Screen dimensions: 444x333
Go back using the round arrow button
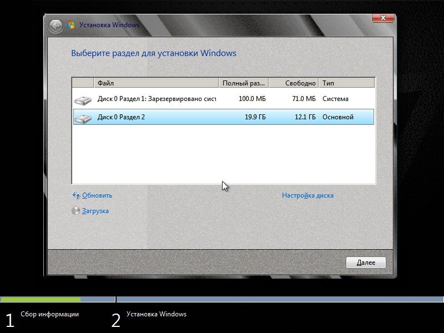point(56,26)
